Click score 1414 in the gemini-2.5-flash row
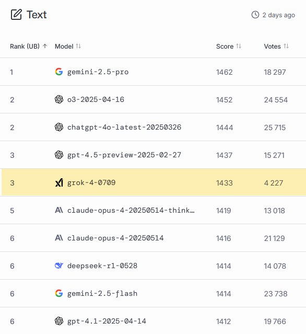The width and height of the screenshot is (306, 334). (x=223, y=294)
